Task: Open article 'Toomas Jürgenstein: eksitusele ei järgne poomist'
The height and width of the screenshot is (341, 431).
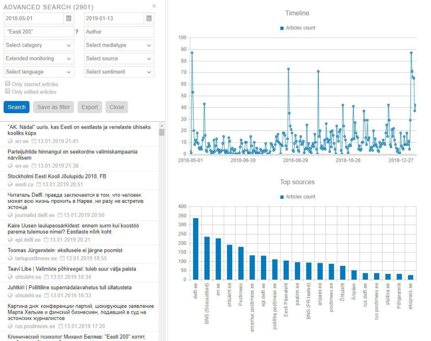Action: (65, 250)
